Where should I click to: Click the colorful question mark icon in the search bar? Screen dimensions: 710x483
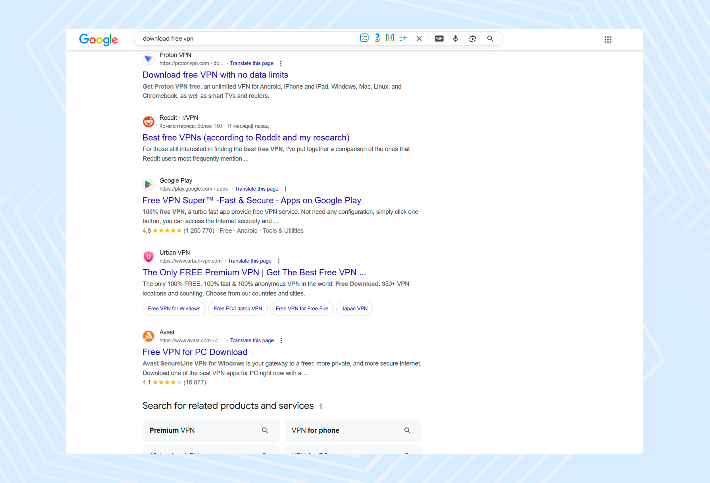pyautogui.click(x=377, y=38)
